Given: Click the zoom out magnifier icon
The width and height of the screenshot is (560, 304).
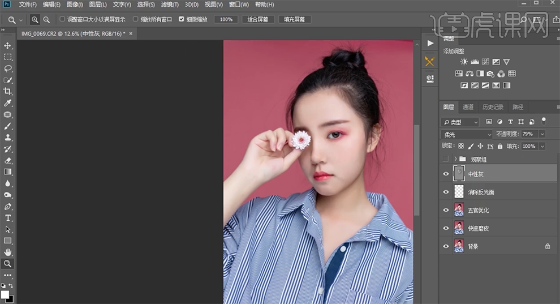Looking at the screenshot, I should coord(46,19).
